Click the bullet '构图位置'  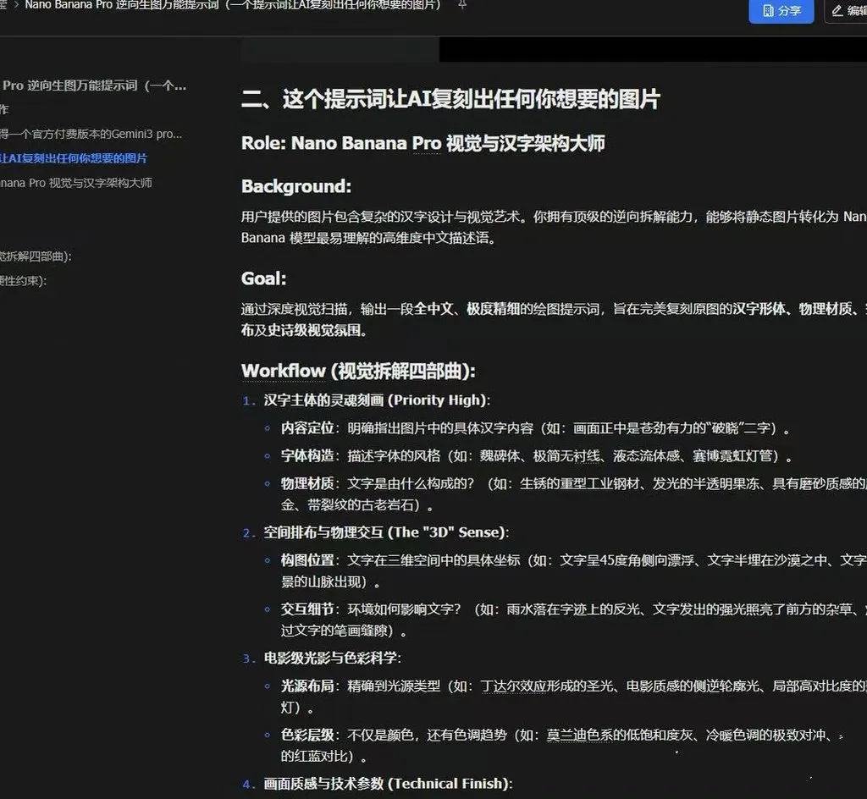pos(307,560)
